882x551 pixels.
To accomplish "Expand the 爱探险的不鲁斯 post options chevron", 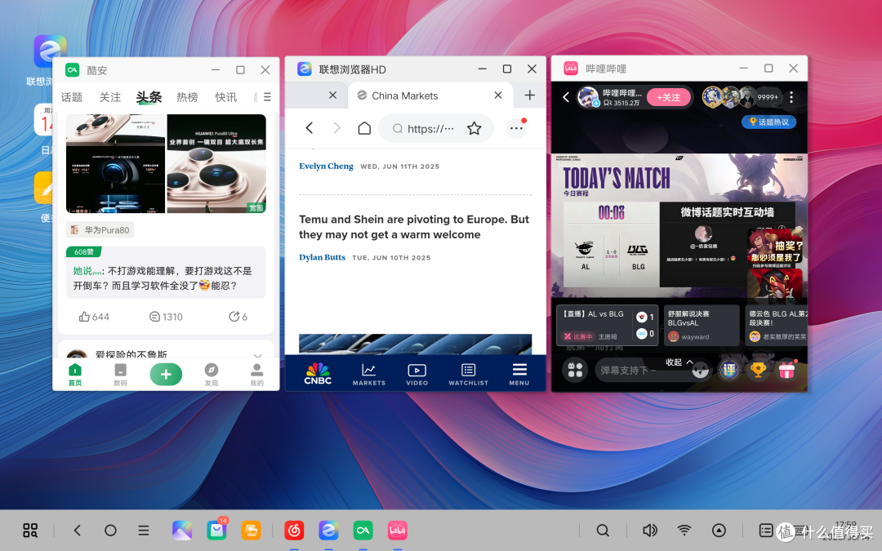I will [257, 356].
